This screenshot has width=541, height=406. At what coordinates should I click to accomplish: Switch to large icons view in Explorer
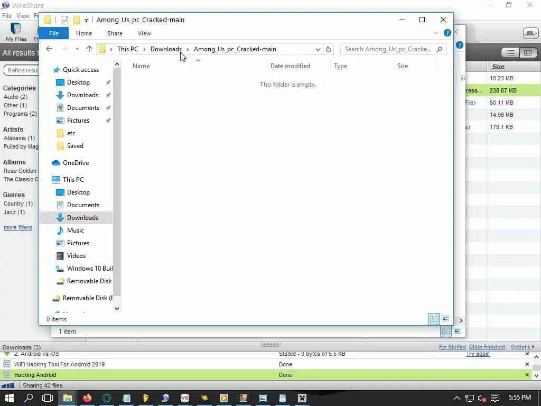445,319
